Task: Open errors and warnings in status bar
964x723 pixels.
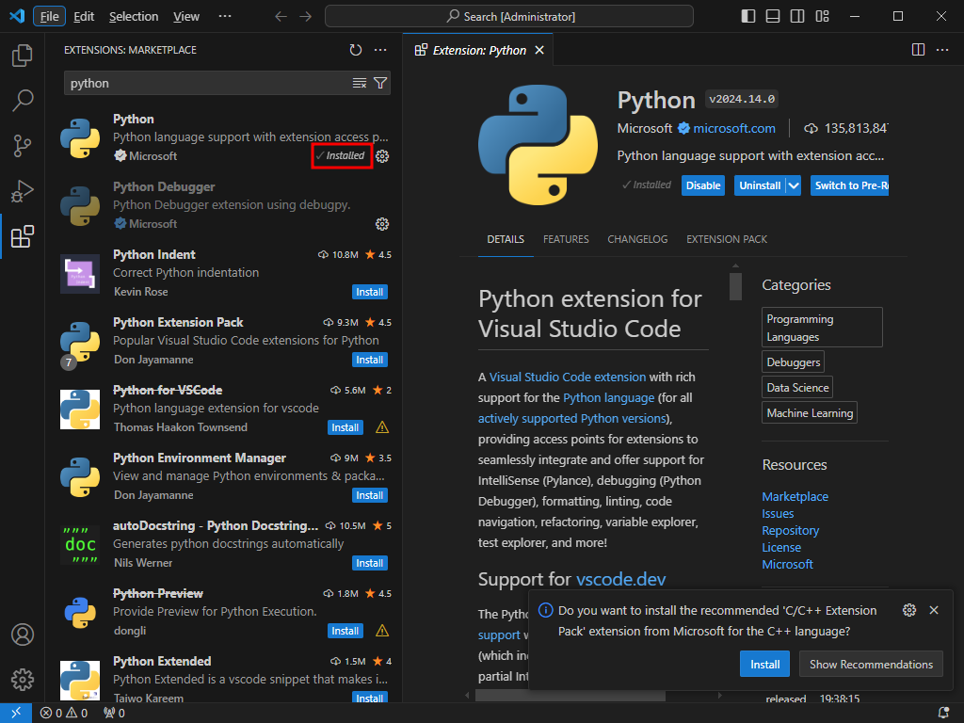Action: [64, 714]
